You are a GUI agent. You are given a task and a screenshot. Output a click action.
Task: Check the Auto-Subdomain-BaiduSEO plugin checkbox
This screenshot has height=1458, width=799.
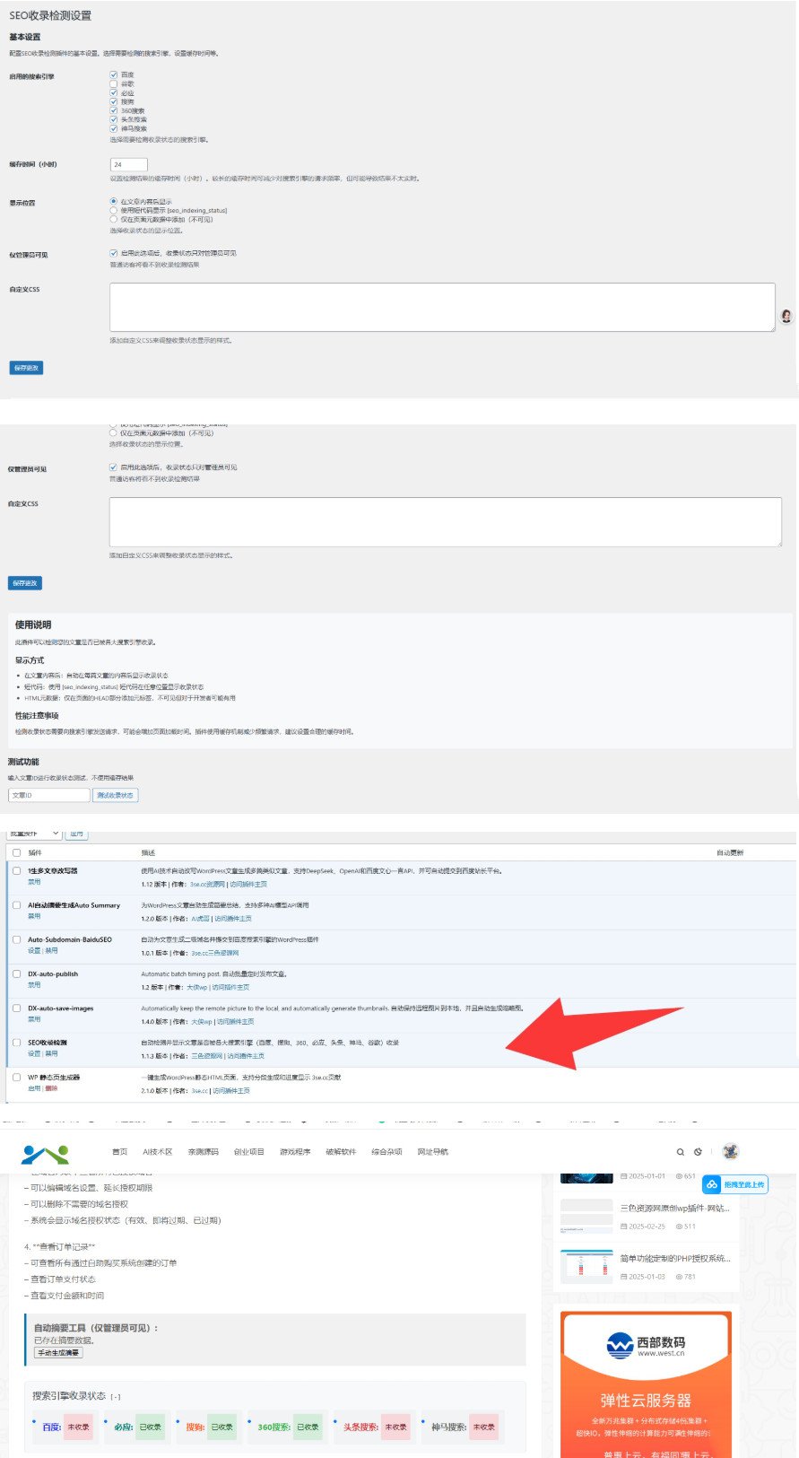point(16,939)
